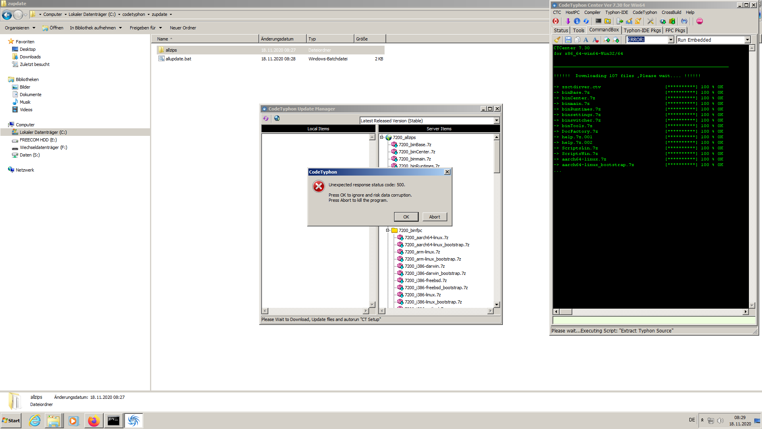Open the crossed wrench tools icon
Viewport: 762px width, 429px height.
[650, 21]
